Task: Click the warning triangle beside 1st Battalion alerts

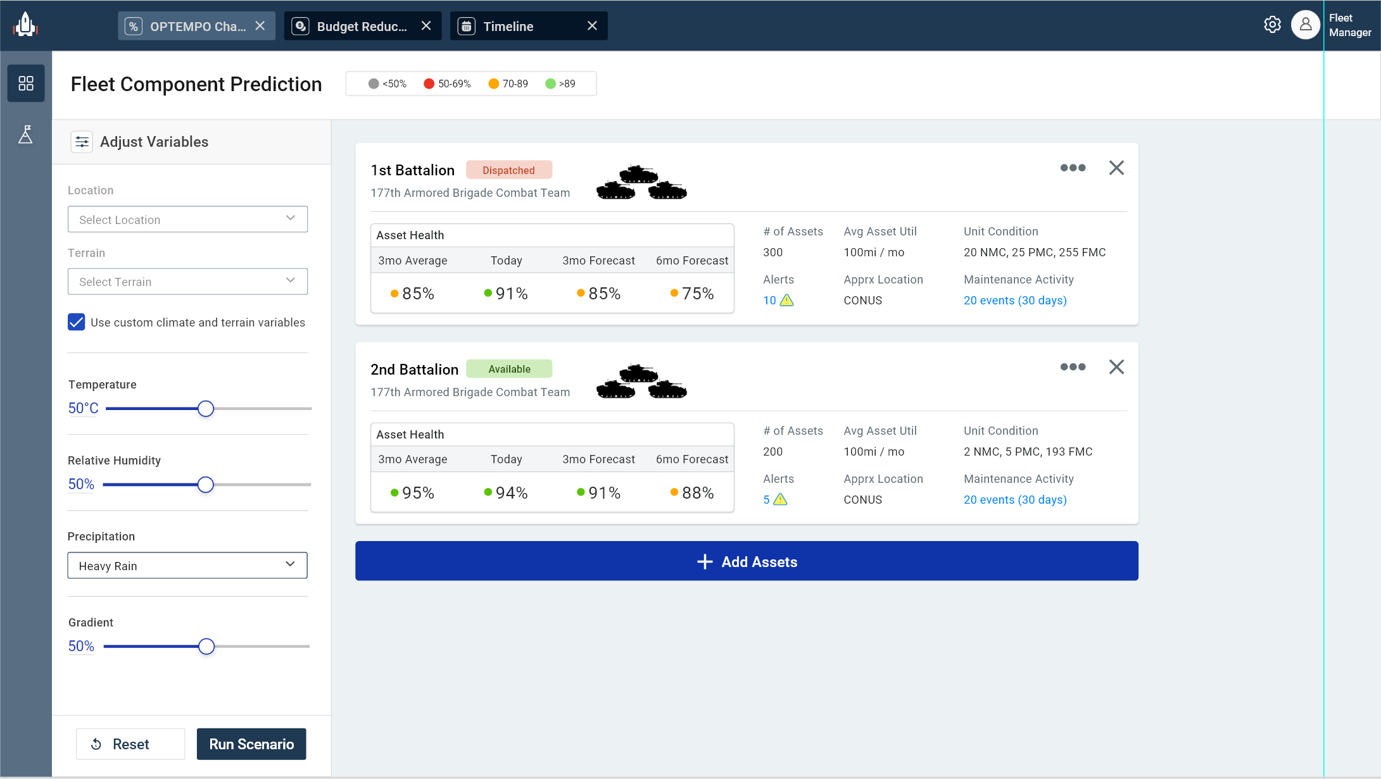Action: point(786,301)
